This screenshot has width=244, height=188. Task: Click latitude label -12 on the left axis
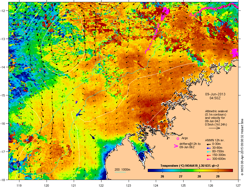tap(3, 11)
